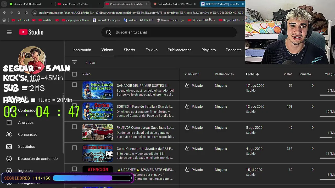Screen dimensions: 335x188
Task: Select the Videos tab
Action: (107, 50)
